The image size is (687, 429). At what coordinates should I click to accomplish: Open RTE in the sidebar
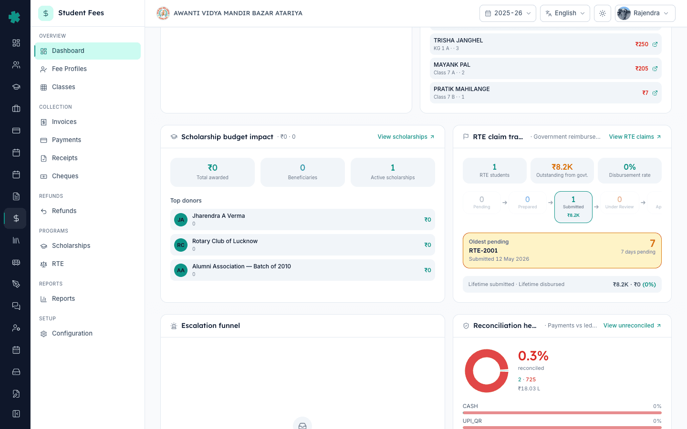click(x=87, y=264)
